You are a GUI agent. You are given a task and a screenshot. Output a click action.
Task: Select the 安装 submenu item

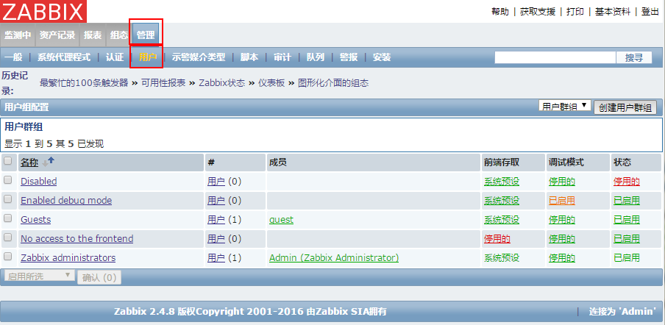(x=382, y=57)
